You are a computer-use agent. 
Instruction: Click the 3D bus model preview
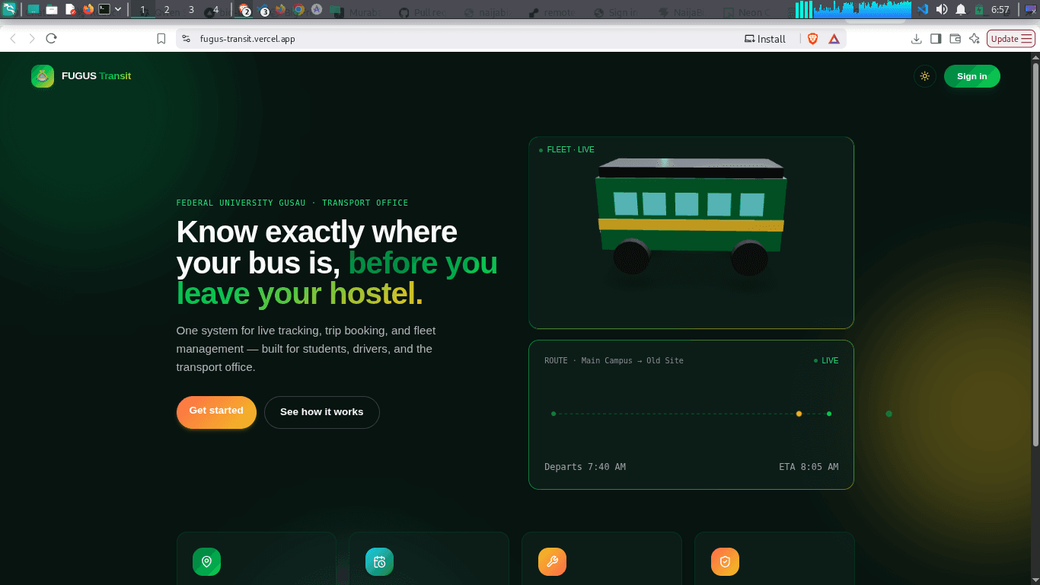pos(691,216)
